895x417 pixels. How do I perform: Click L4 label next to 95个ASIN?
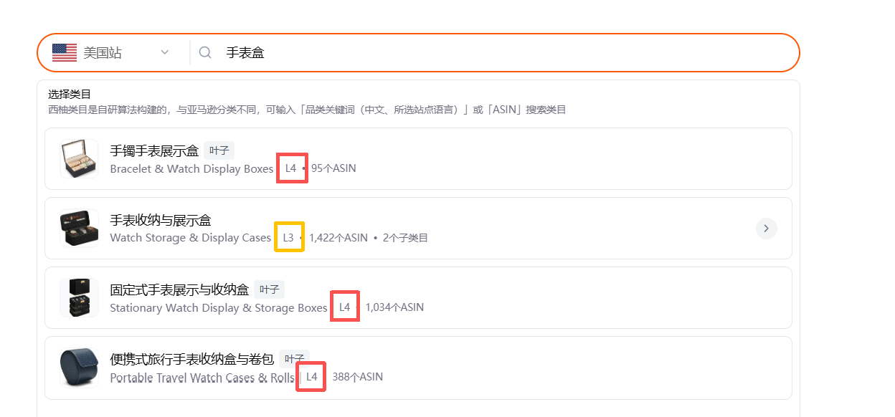(291, 168)
